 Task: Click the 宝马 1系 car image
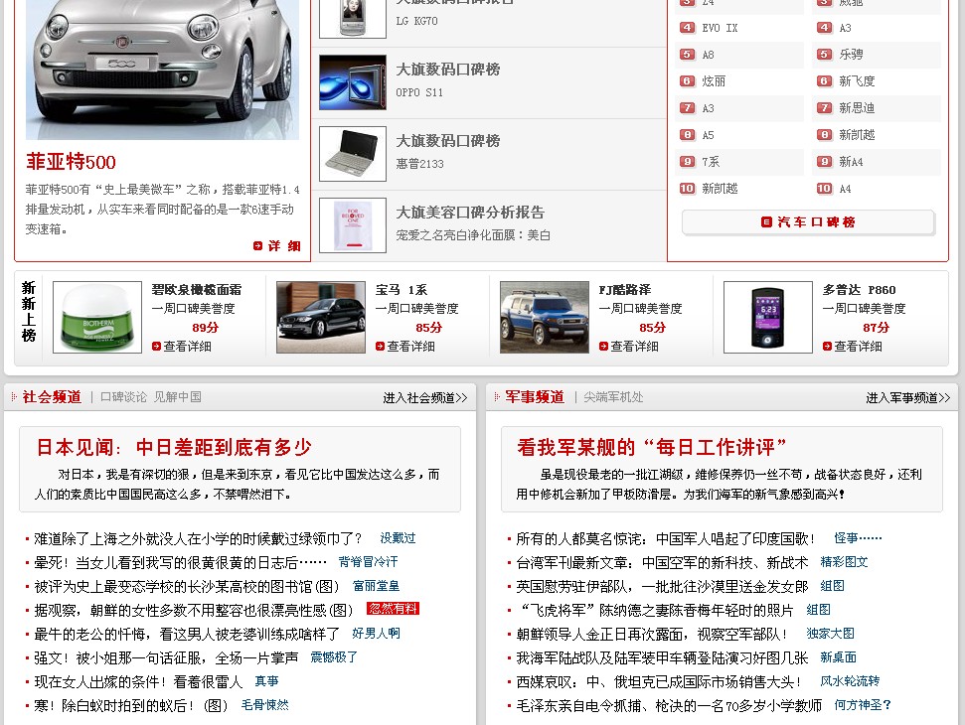coord(321,317)
